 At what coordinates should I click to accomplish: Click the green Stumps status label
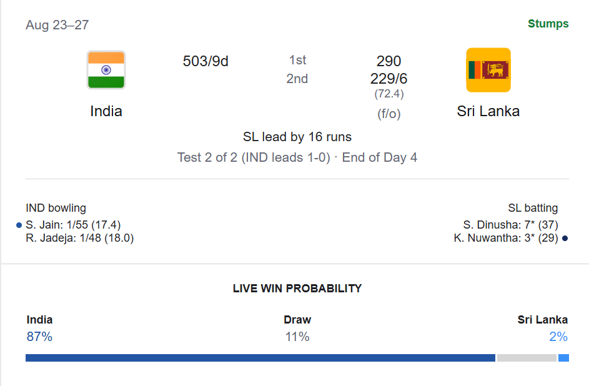point(548,24)
